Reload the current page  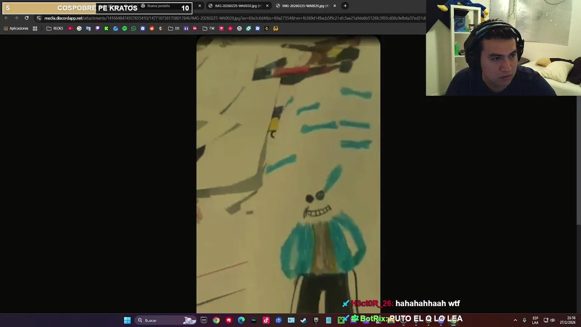pyautogui.click(x=26, y=18)
